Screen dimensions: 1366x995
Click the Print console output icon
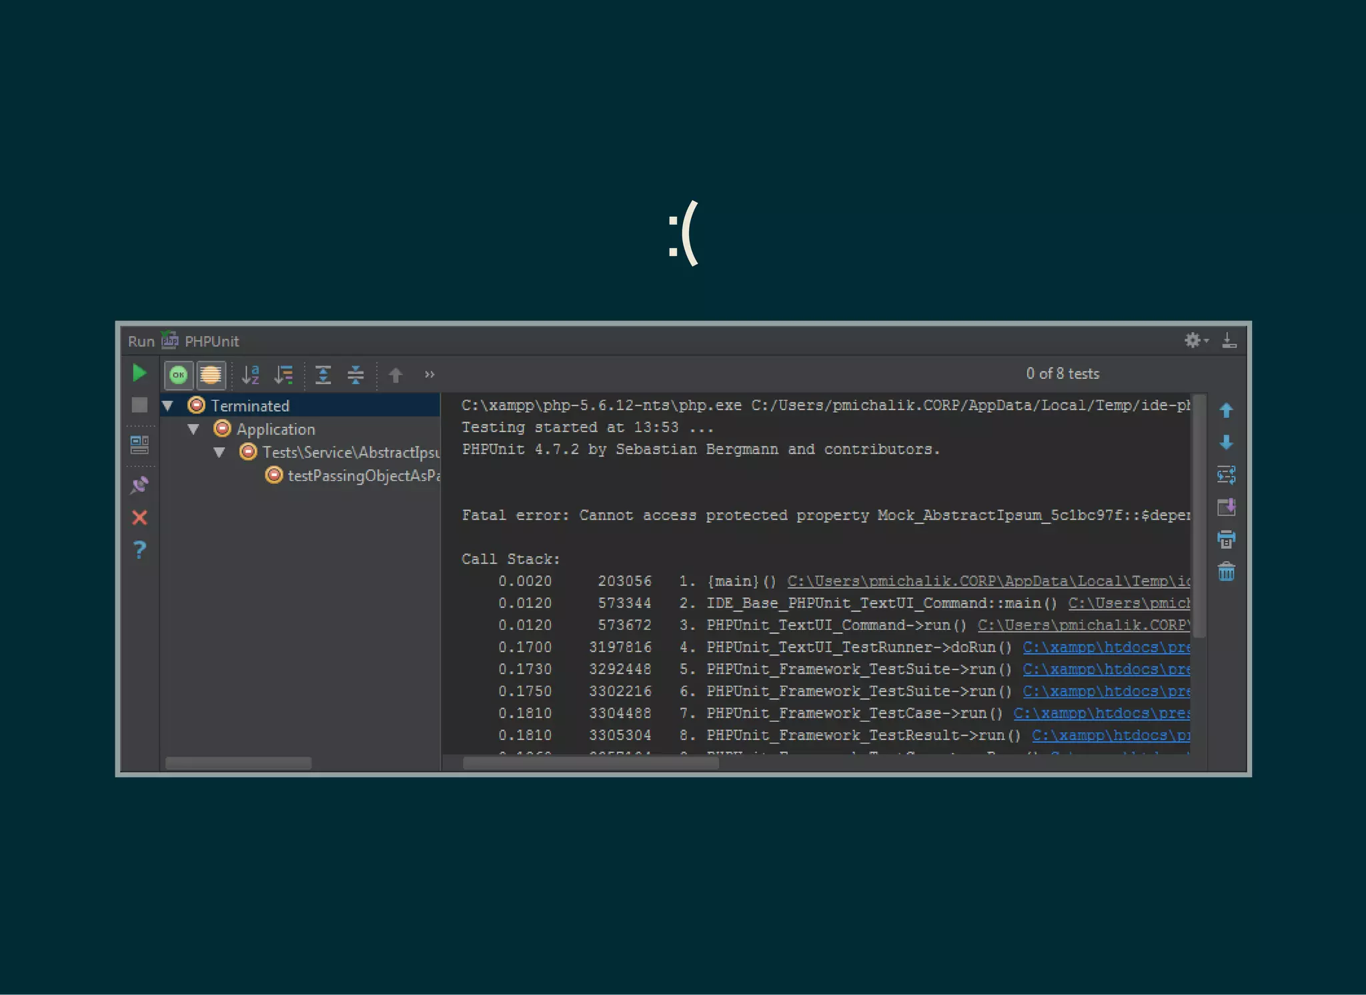point(1226,540)
